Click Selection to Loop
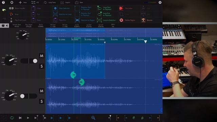 62,14
